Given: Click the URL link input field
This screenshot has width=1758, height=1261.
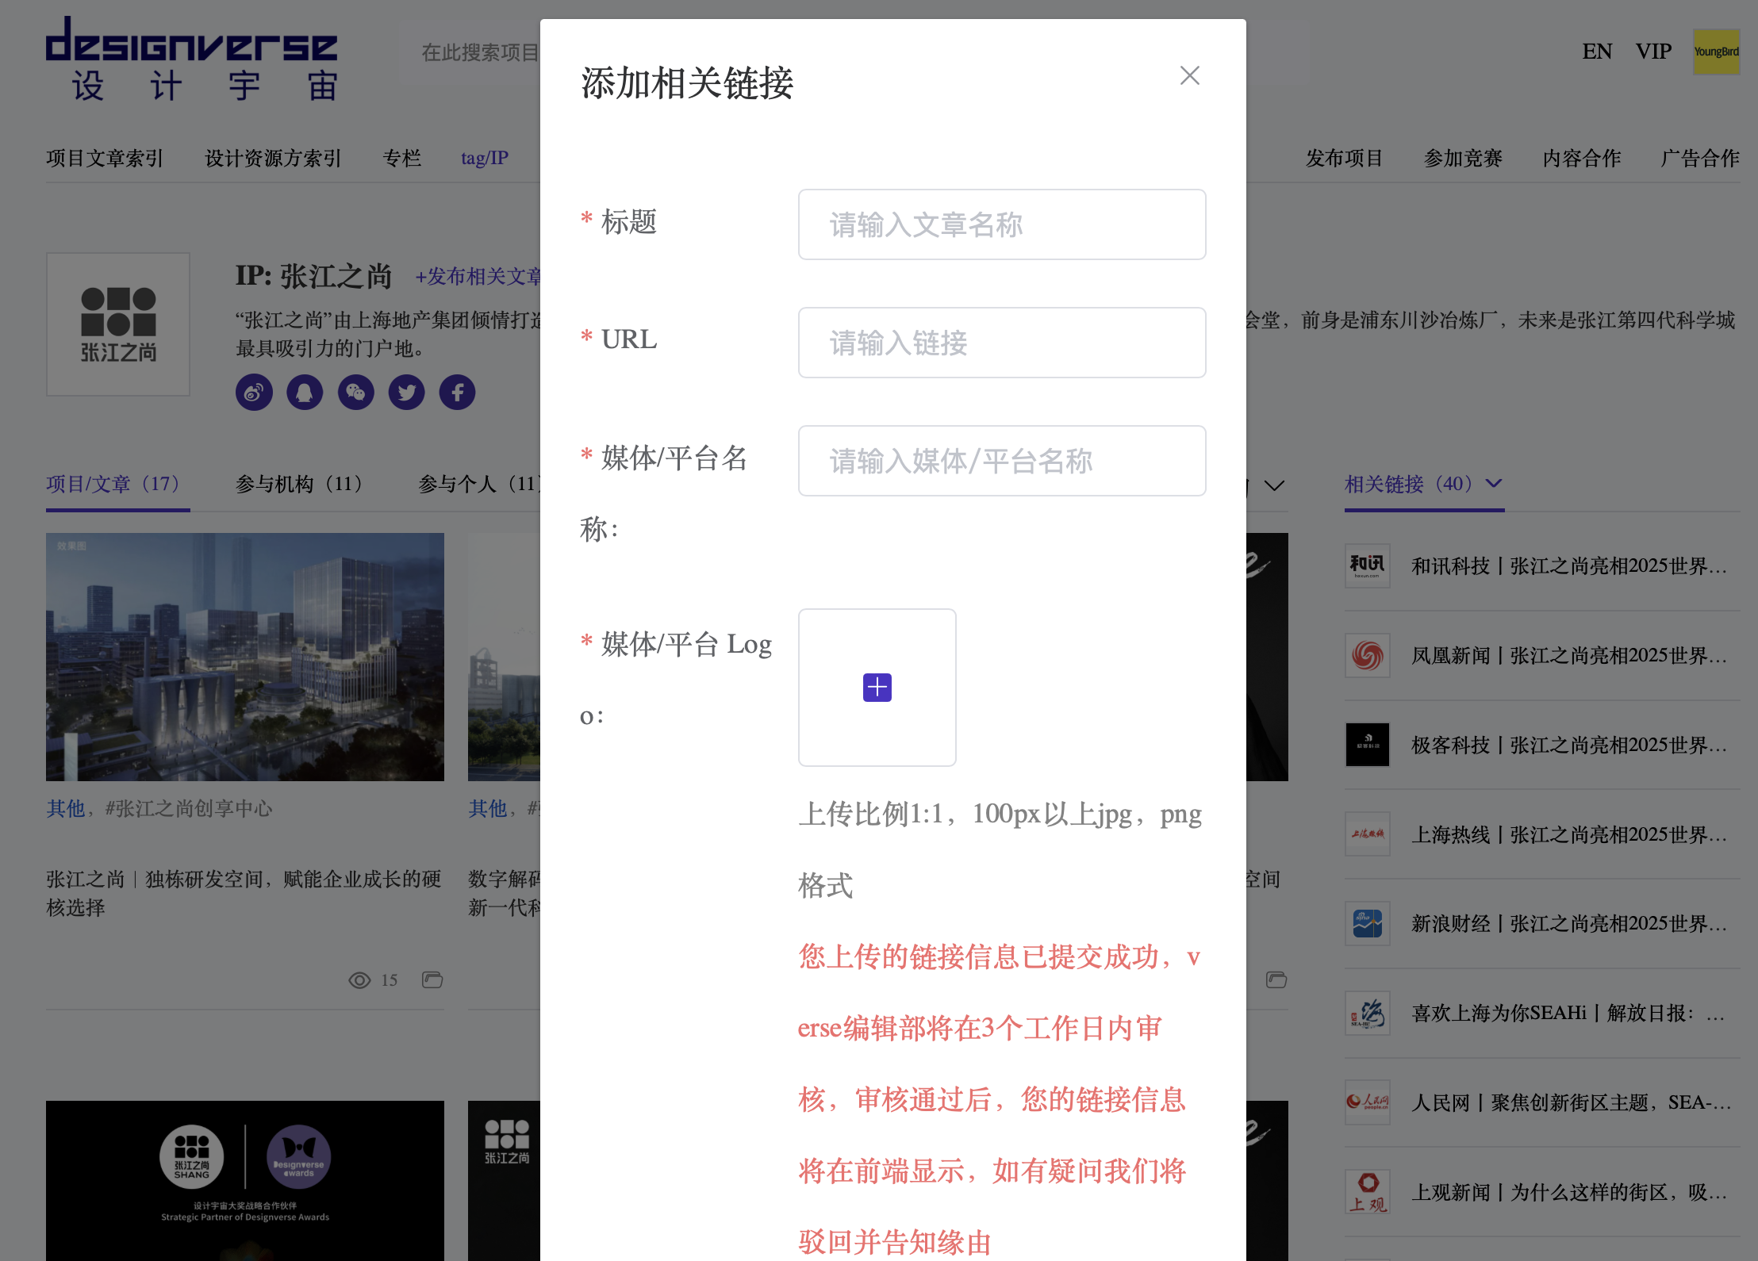Looking at the screenshot, I should [1001, 343].
